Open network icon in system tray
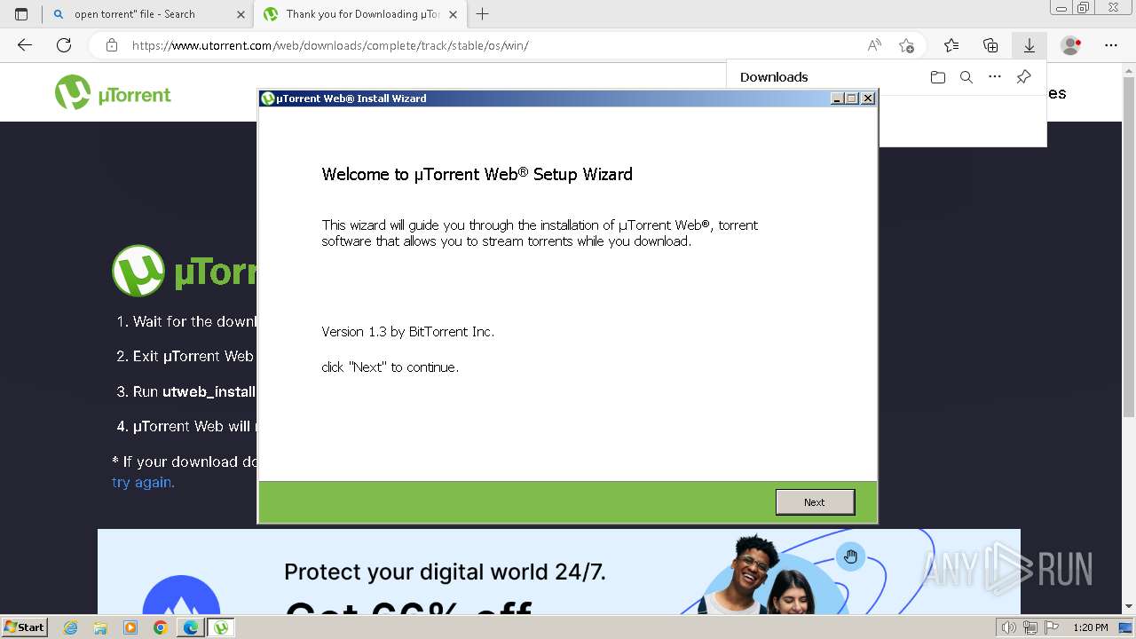This screenshot has width=1136, height=639. click(1029, 627)
